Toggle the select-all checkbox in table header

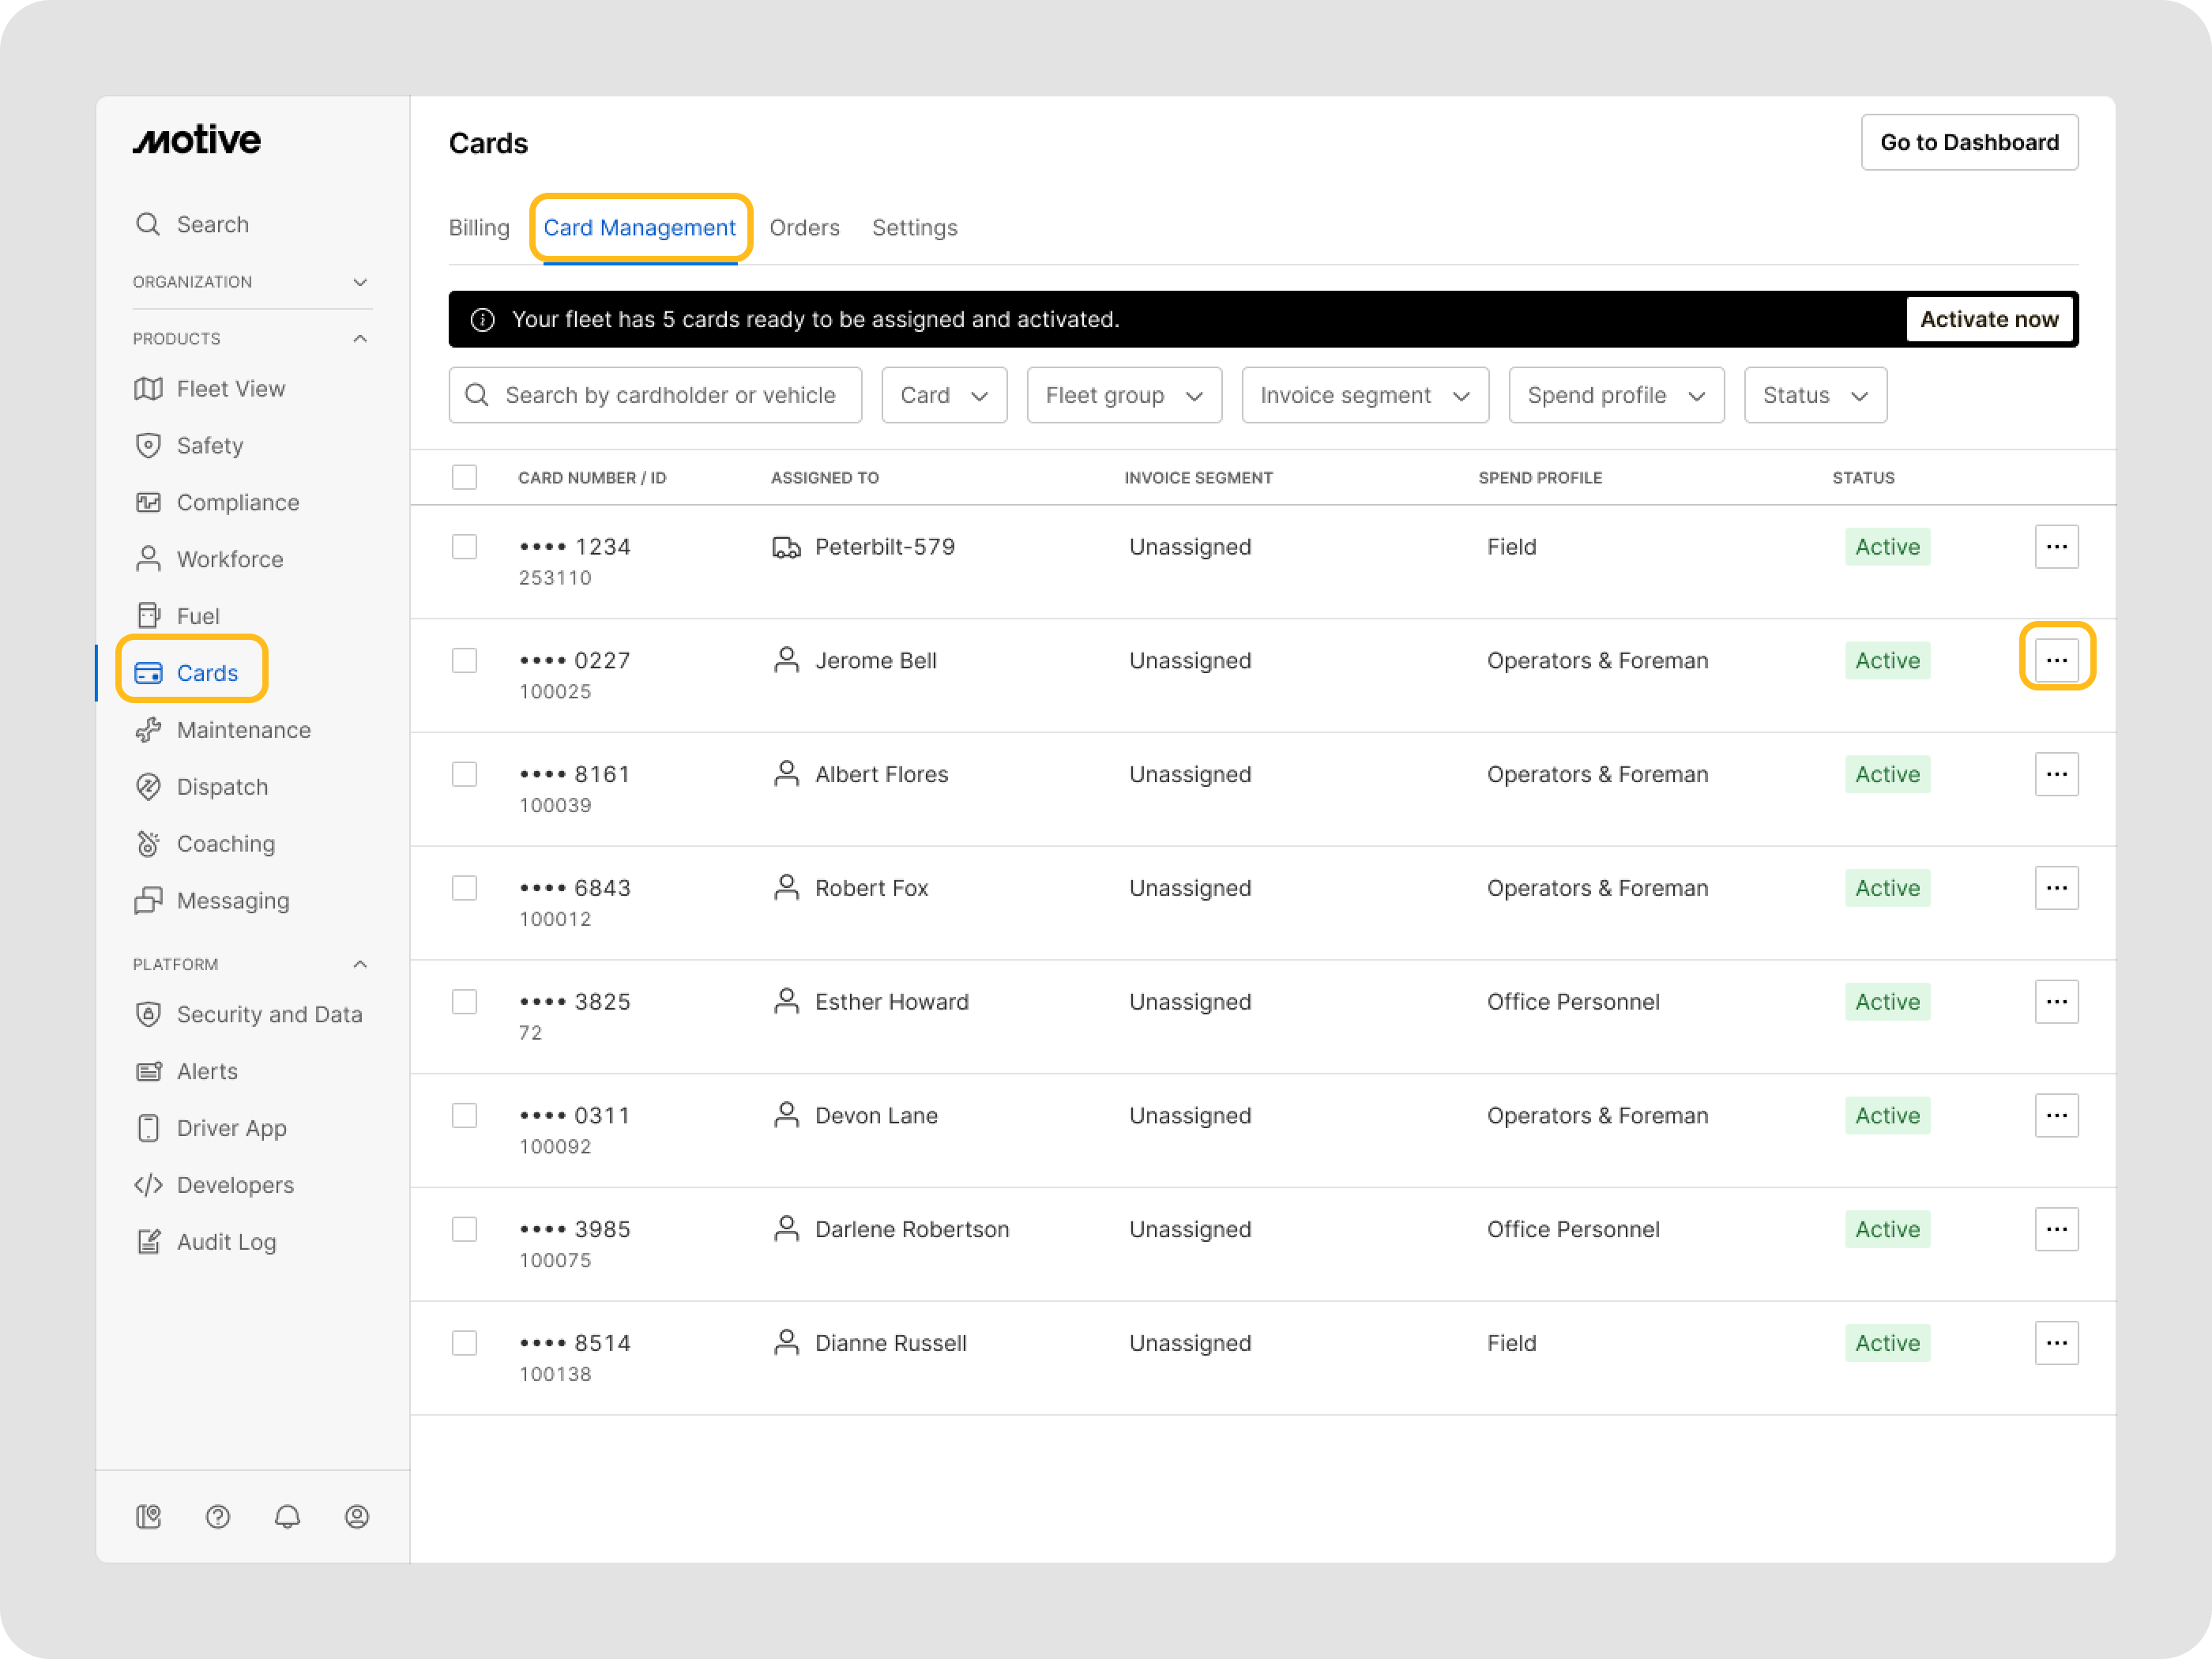pyautogui.click(x=464, y=477)
